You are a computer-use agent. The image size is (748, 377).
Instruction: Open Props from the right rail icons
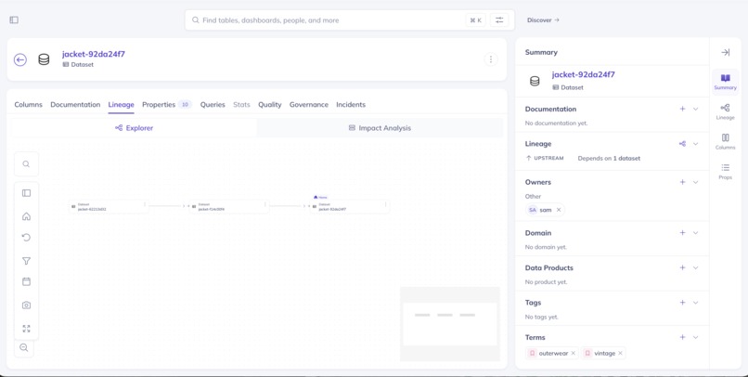point(725,171)
